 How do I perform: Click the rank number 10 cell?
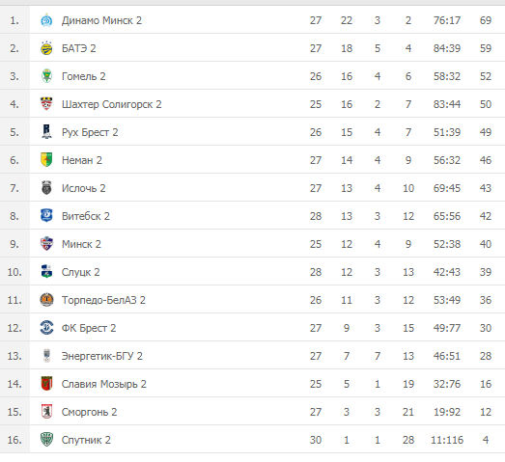(x=14, y=272)
